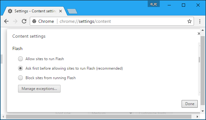Bookmark this page with star icon
Screen dimensions: 206x120
tap(189, 21)
